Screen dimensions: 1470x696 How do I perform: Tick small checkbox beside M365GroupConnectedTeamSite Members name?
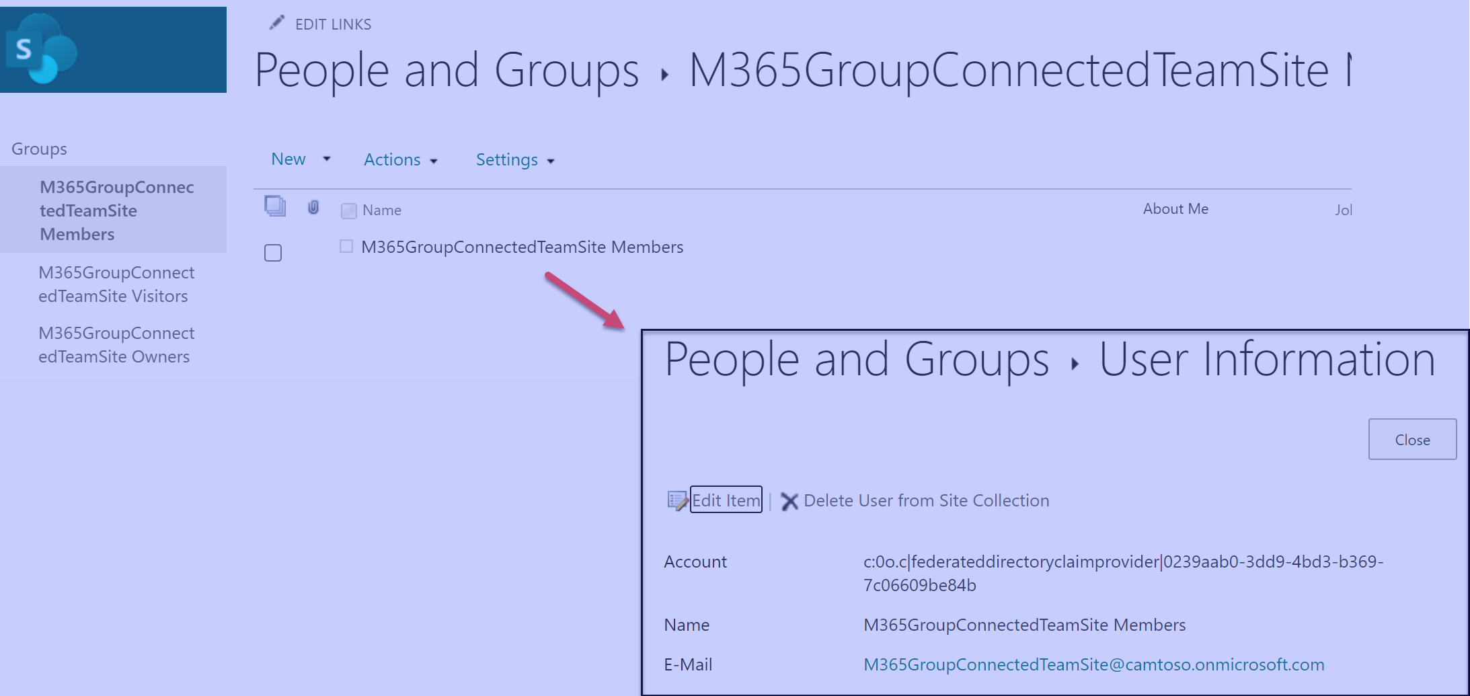click(x=346, y=246)
